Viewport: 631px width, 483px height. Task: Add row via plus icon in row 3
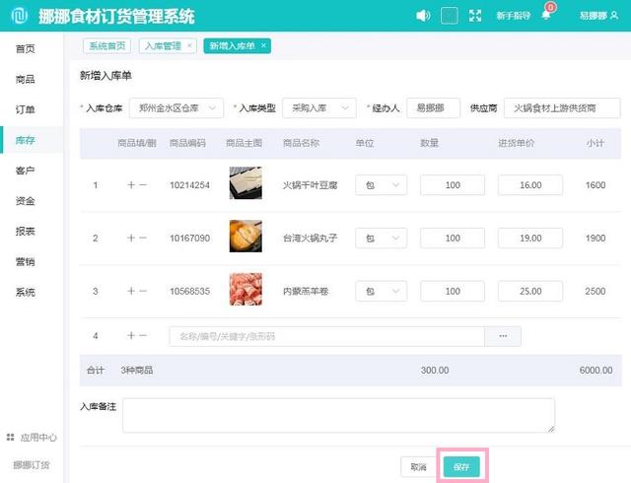[x=131, y=291]
